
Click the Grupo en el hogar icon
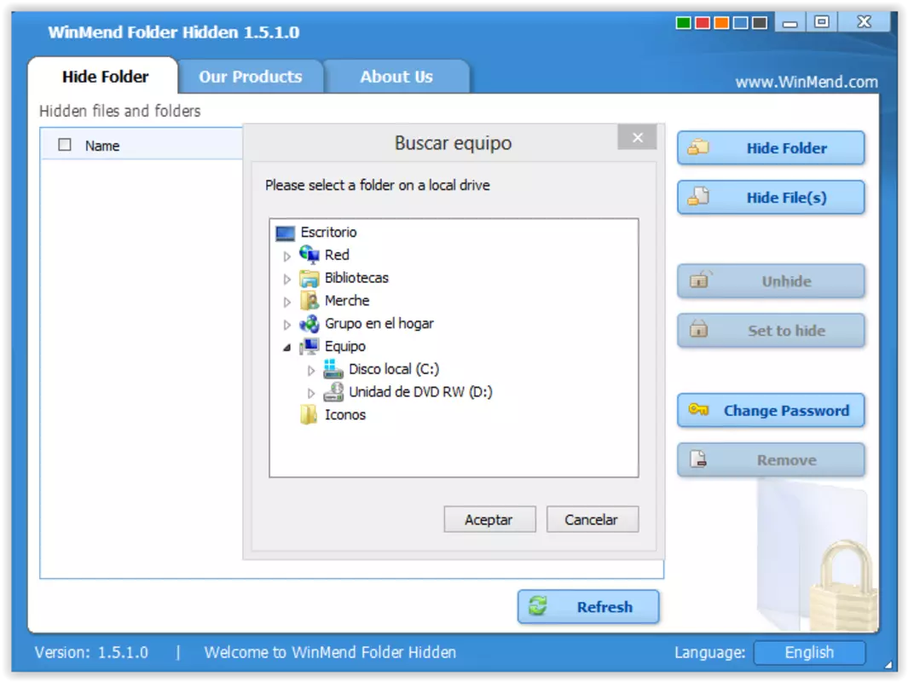coord(309,323)
